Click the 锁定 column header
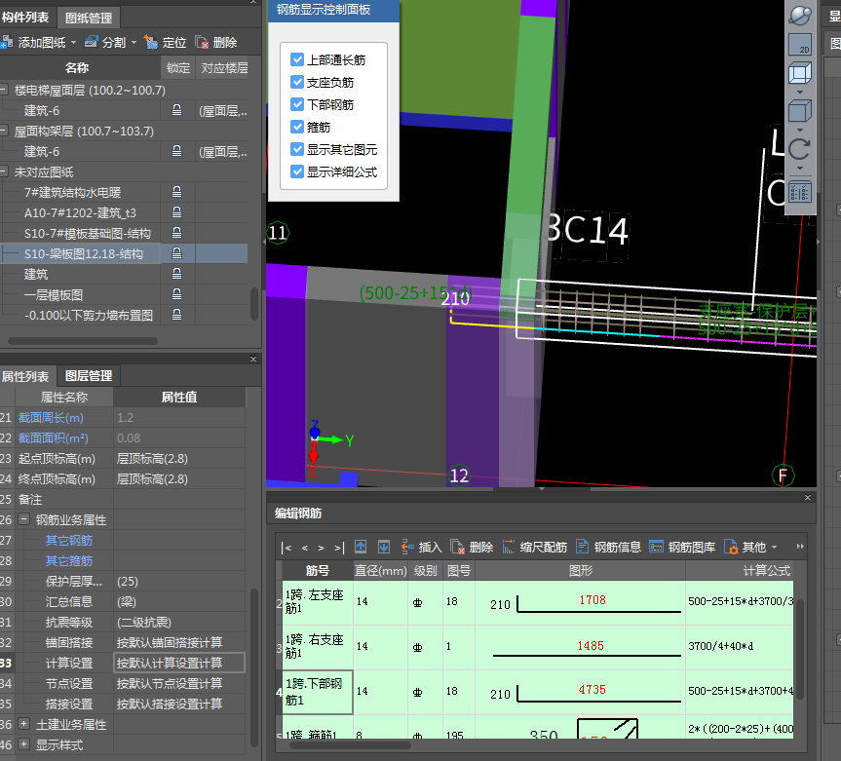This screenshot has height=761, width=841. tap(178, 68)
